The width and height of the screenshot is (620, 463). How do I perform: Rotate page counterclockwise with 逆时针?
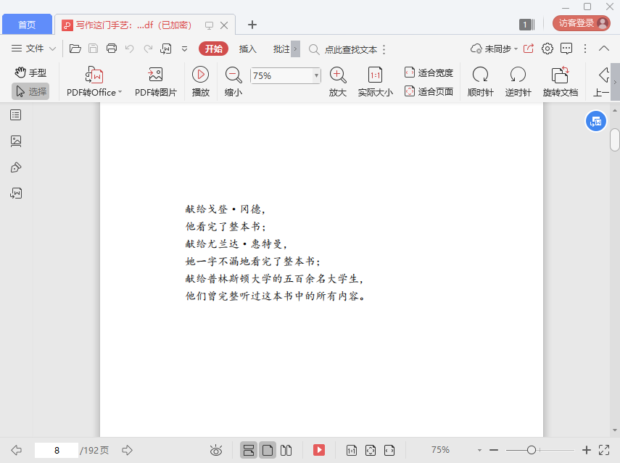tap(518, 75)
